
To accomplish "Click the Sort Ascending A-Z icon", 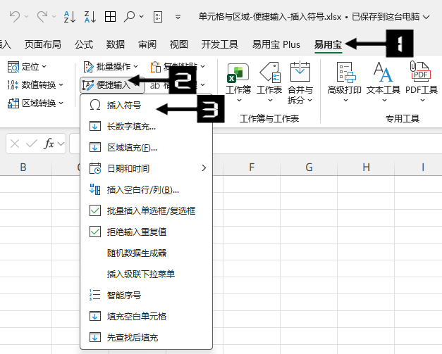I will [69, 15].
